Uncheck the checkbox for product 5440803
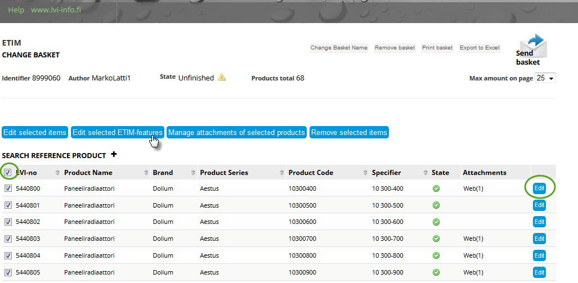The width and height of the screenshot is (578, 283). coord(8,239)
